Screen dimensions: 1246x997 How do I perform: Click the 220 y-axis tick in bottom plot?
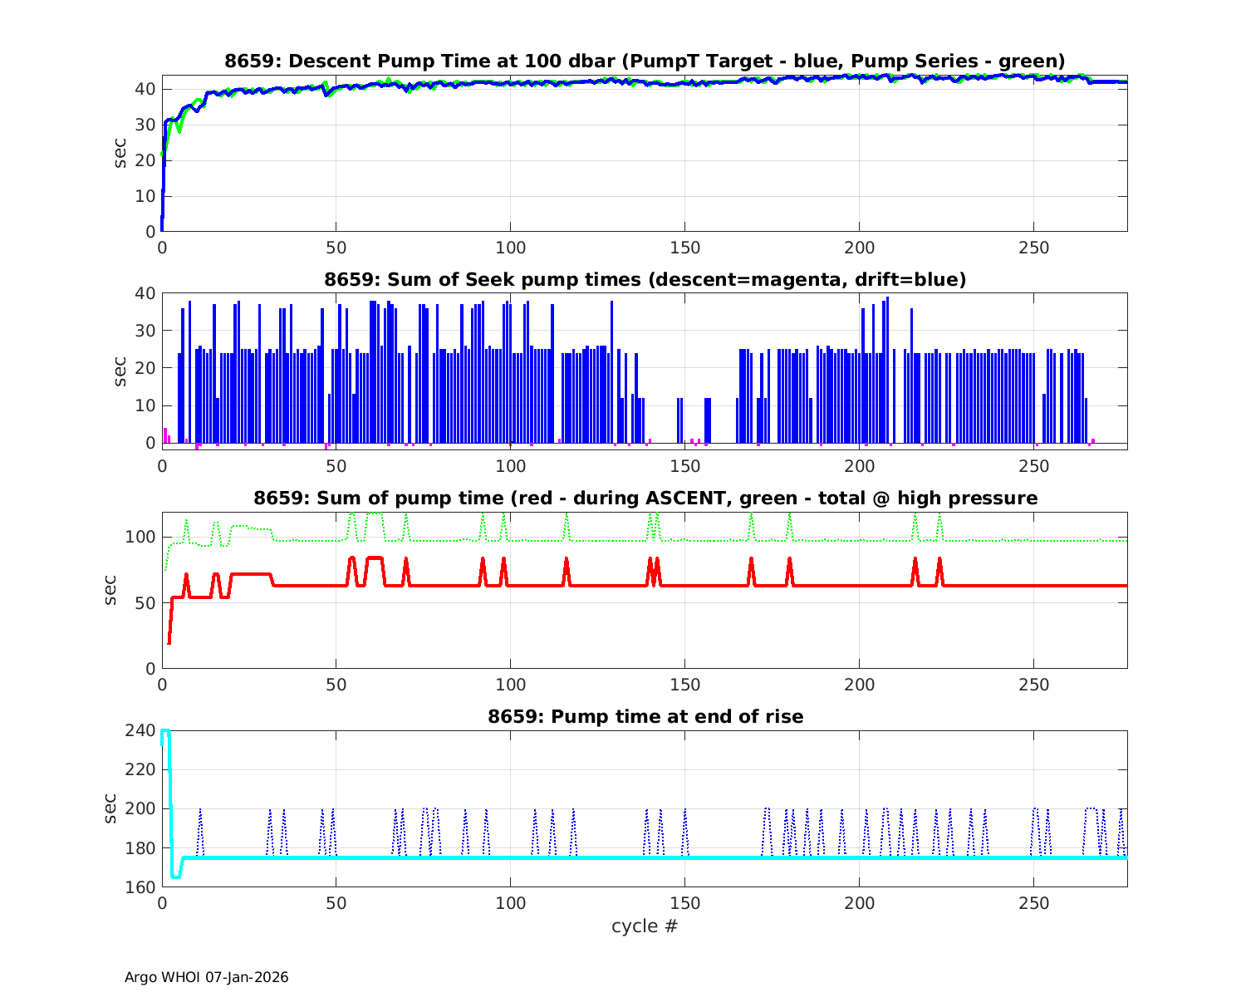pyautogui.click(x=143, y=770)
